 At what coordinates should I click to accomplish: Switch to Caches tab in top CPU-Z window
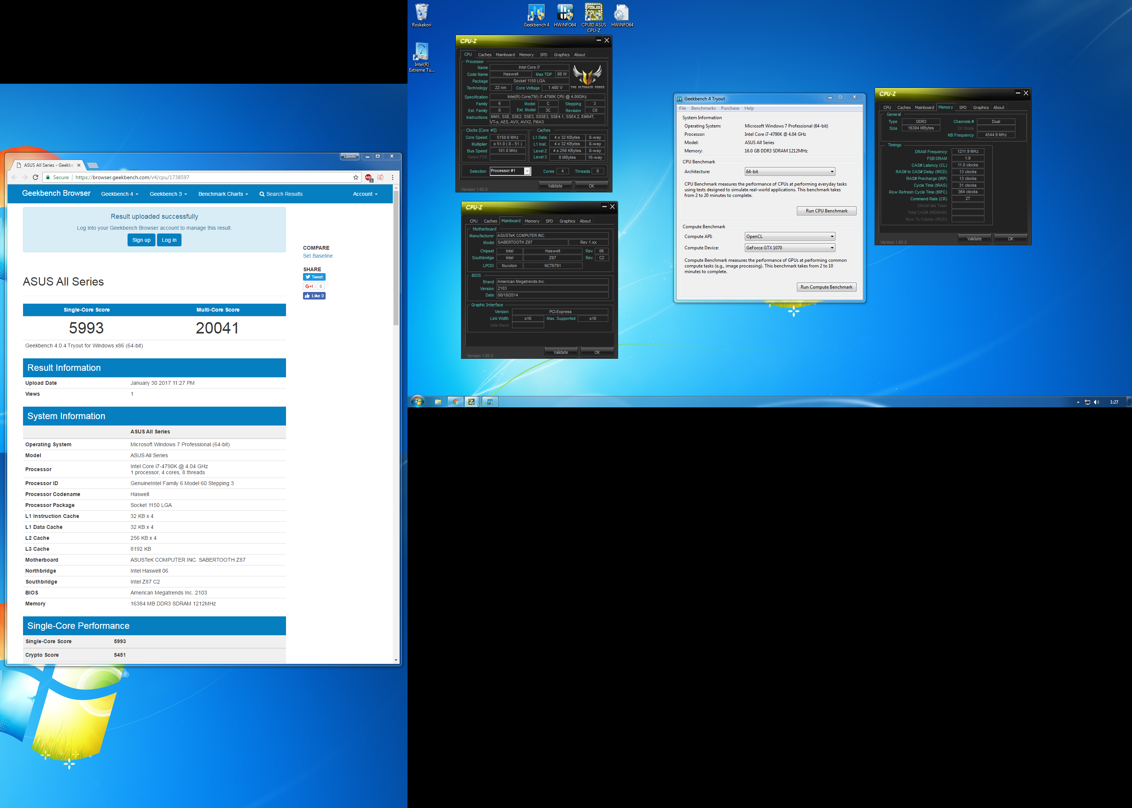click(484, 55)
